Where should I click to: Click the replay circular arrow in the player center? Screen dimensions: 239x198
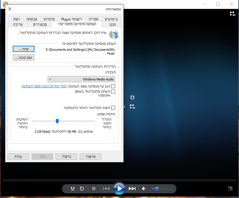[x=132, y=97]
